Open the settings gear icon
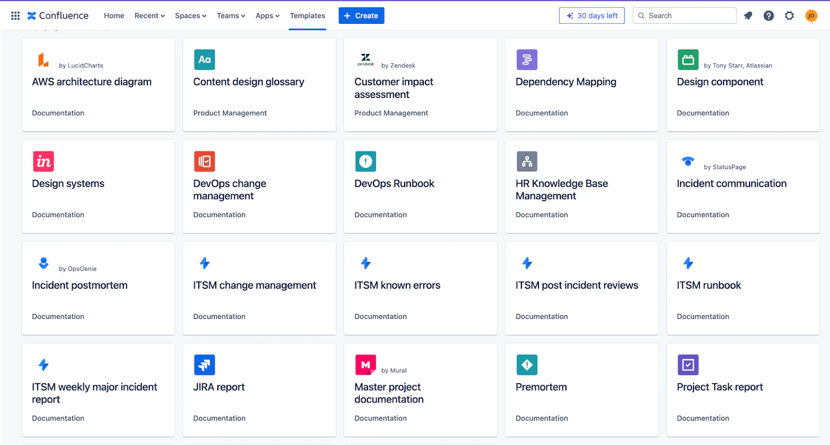The width and height of the screenshot is (830, 445). point(790,16)
